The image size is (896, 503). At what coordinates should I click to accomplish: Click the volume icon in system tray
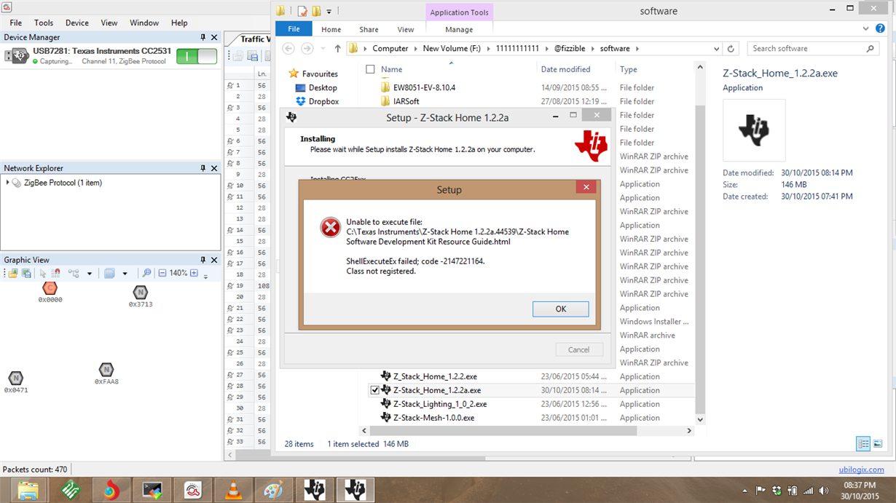coord(824,491)
